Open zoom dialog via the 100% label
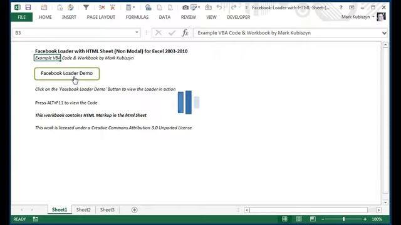Viewport: 401px width, 225px height. pyautogui.click(x=377, y=219)
